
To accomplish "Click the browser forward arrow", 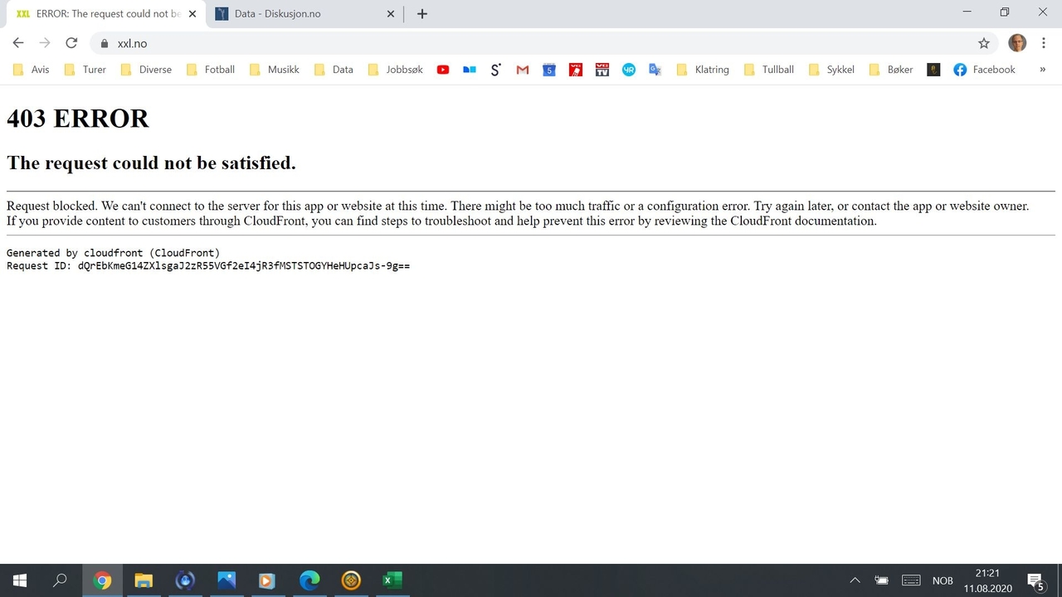I will coord(45,43).
